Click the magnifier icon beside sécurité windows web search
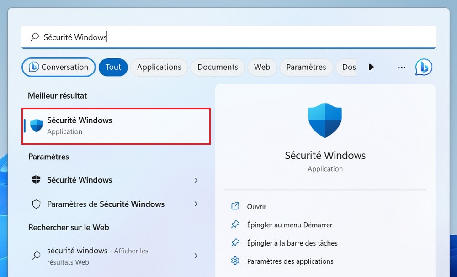The width and height of the screenshot is (457, 277). point(36,256)
